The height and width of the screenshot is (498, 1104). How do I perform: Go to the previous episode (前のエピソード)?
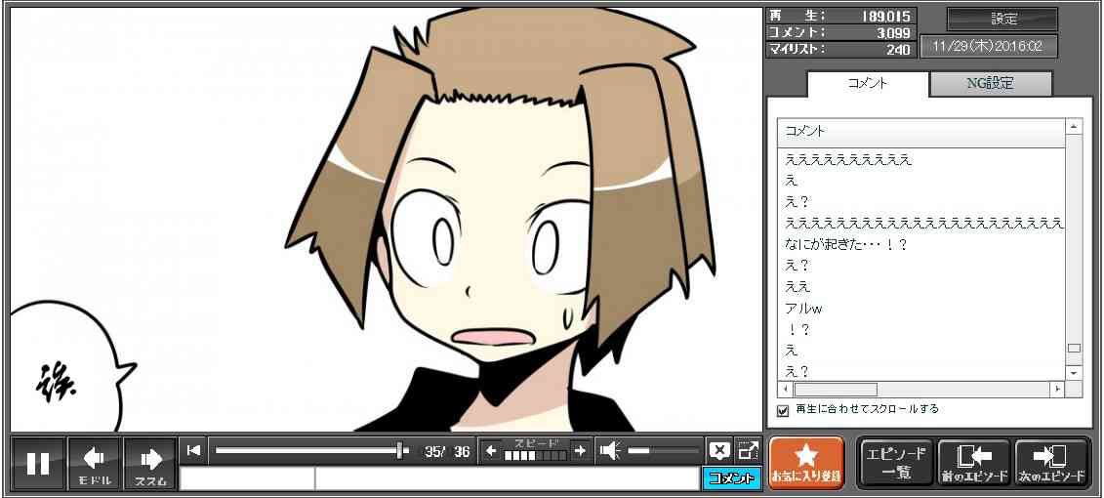point(973,463)
